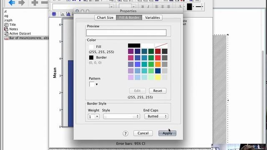Open the border Style dropdown
Viewport: 267px width, 150px height.
121,117
